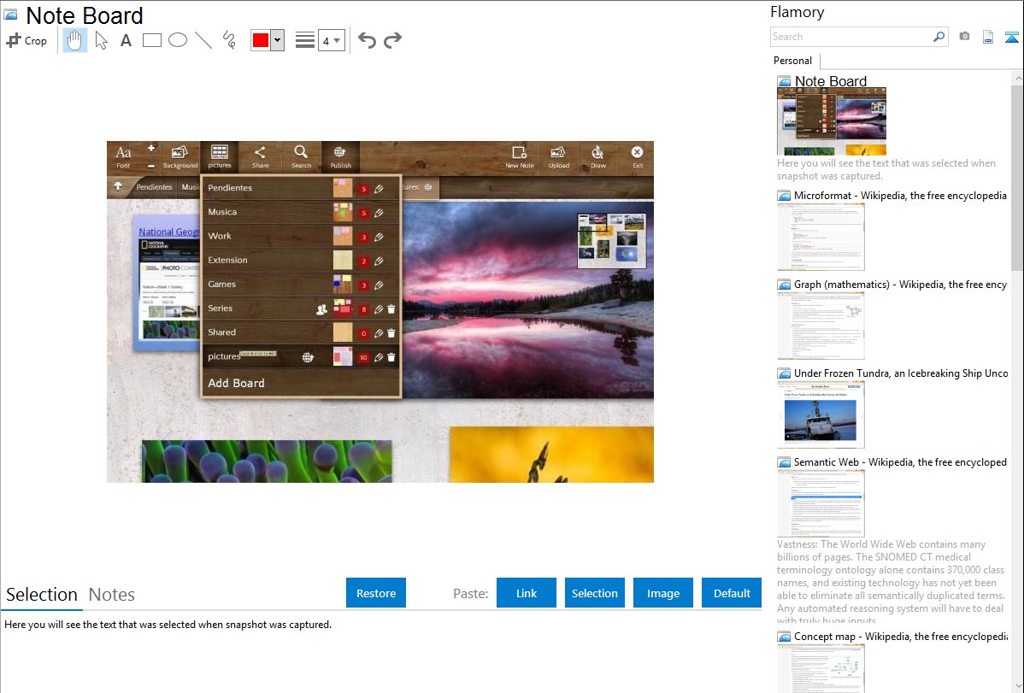Image resolution: width=1024 pixels, height=693 pixels.
Task: Open the Graph (mathematics) snapshot thumbnail
Action: [821, 326]
